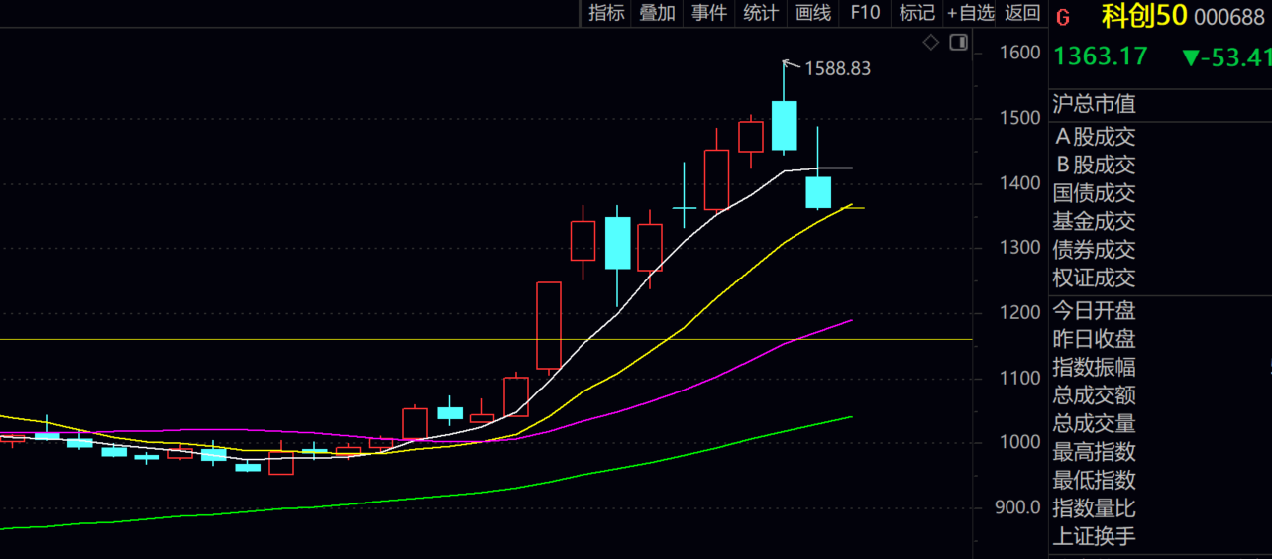
Task: Select the 事件 events toolbar item
Action: [709, 13]
